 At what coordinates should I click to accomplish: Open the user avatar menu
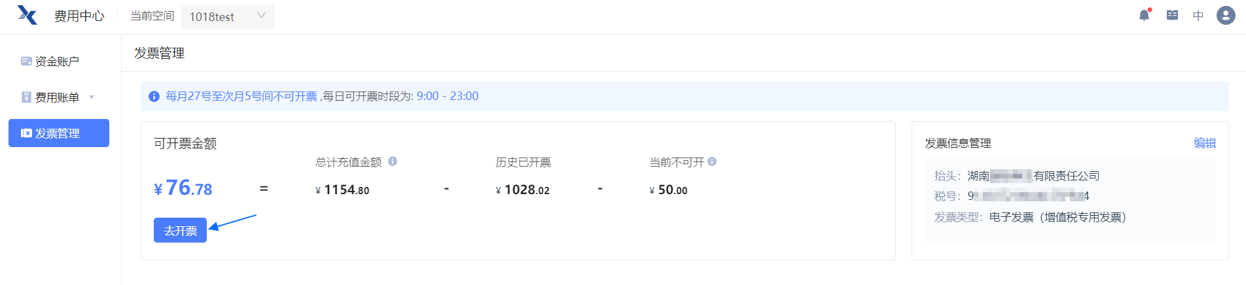click(x=1226, y=15)
